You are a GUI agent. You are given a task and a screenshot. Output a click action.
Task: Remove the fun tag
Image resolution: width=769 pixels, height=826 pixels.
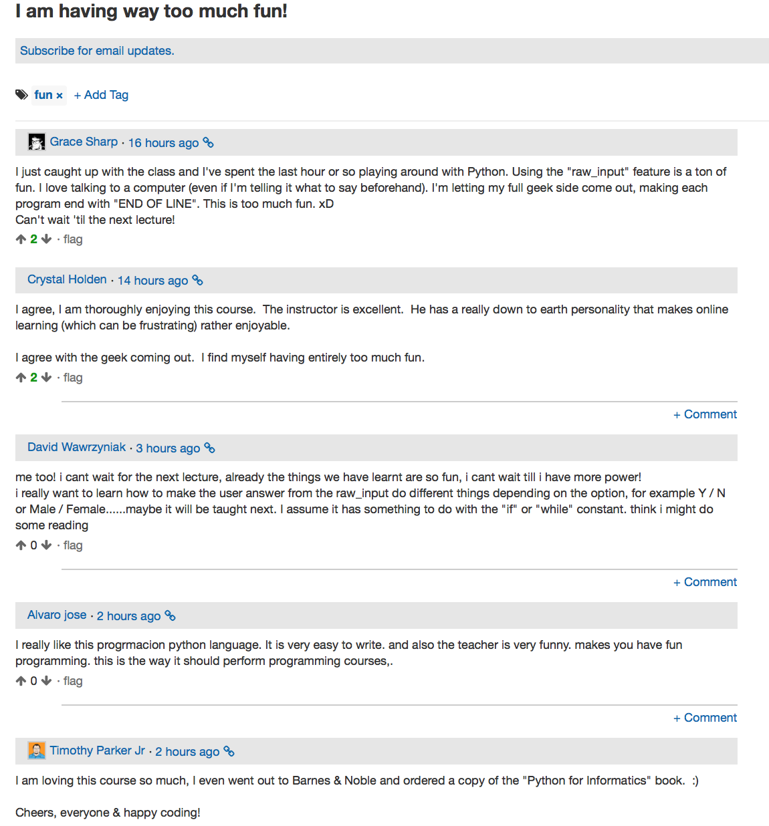click(60, 96)
